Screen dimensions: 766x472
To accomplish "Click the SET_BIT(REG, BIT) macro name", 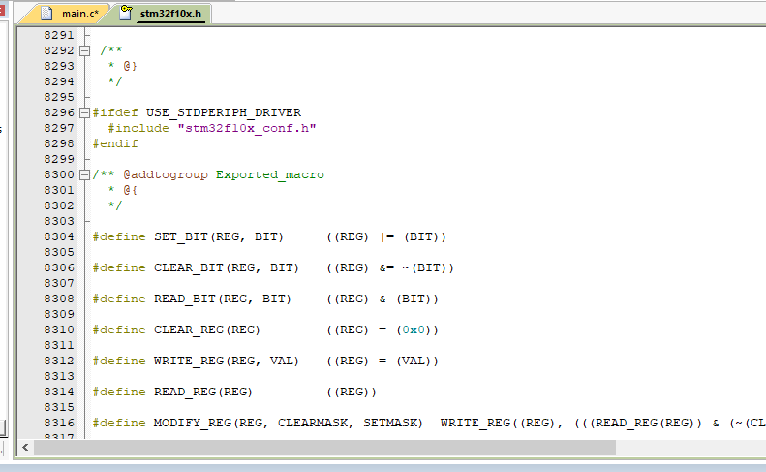I will click(218, 236).
